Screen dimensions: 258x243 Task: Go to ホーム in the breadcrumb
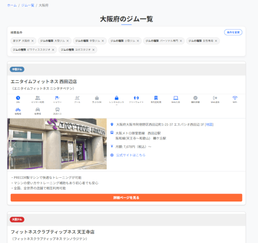point(12,5)
